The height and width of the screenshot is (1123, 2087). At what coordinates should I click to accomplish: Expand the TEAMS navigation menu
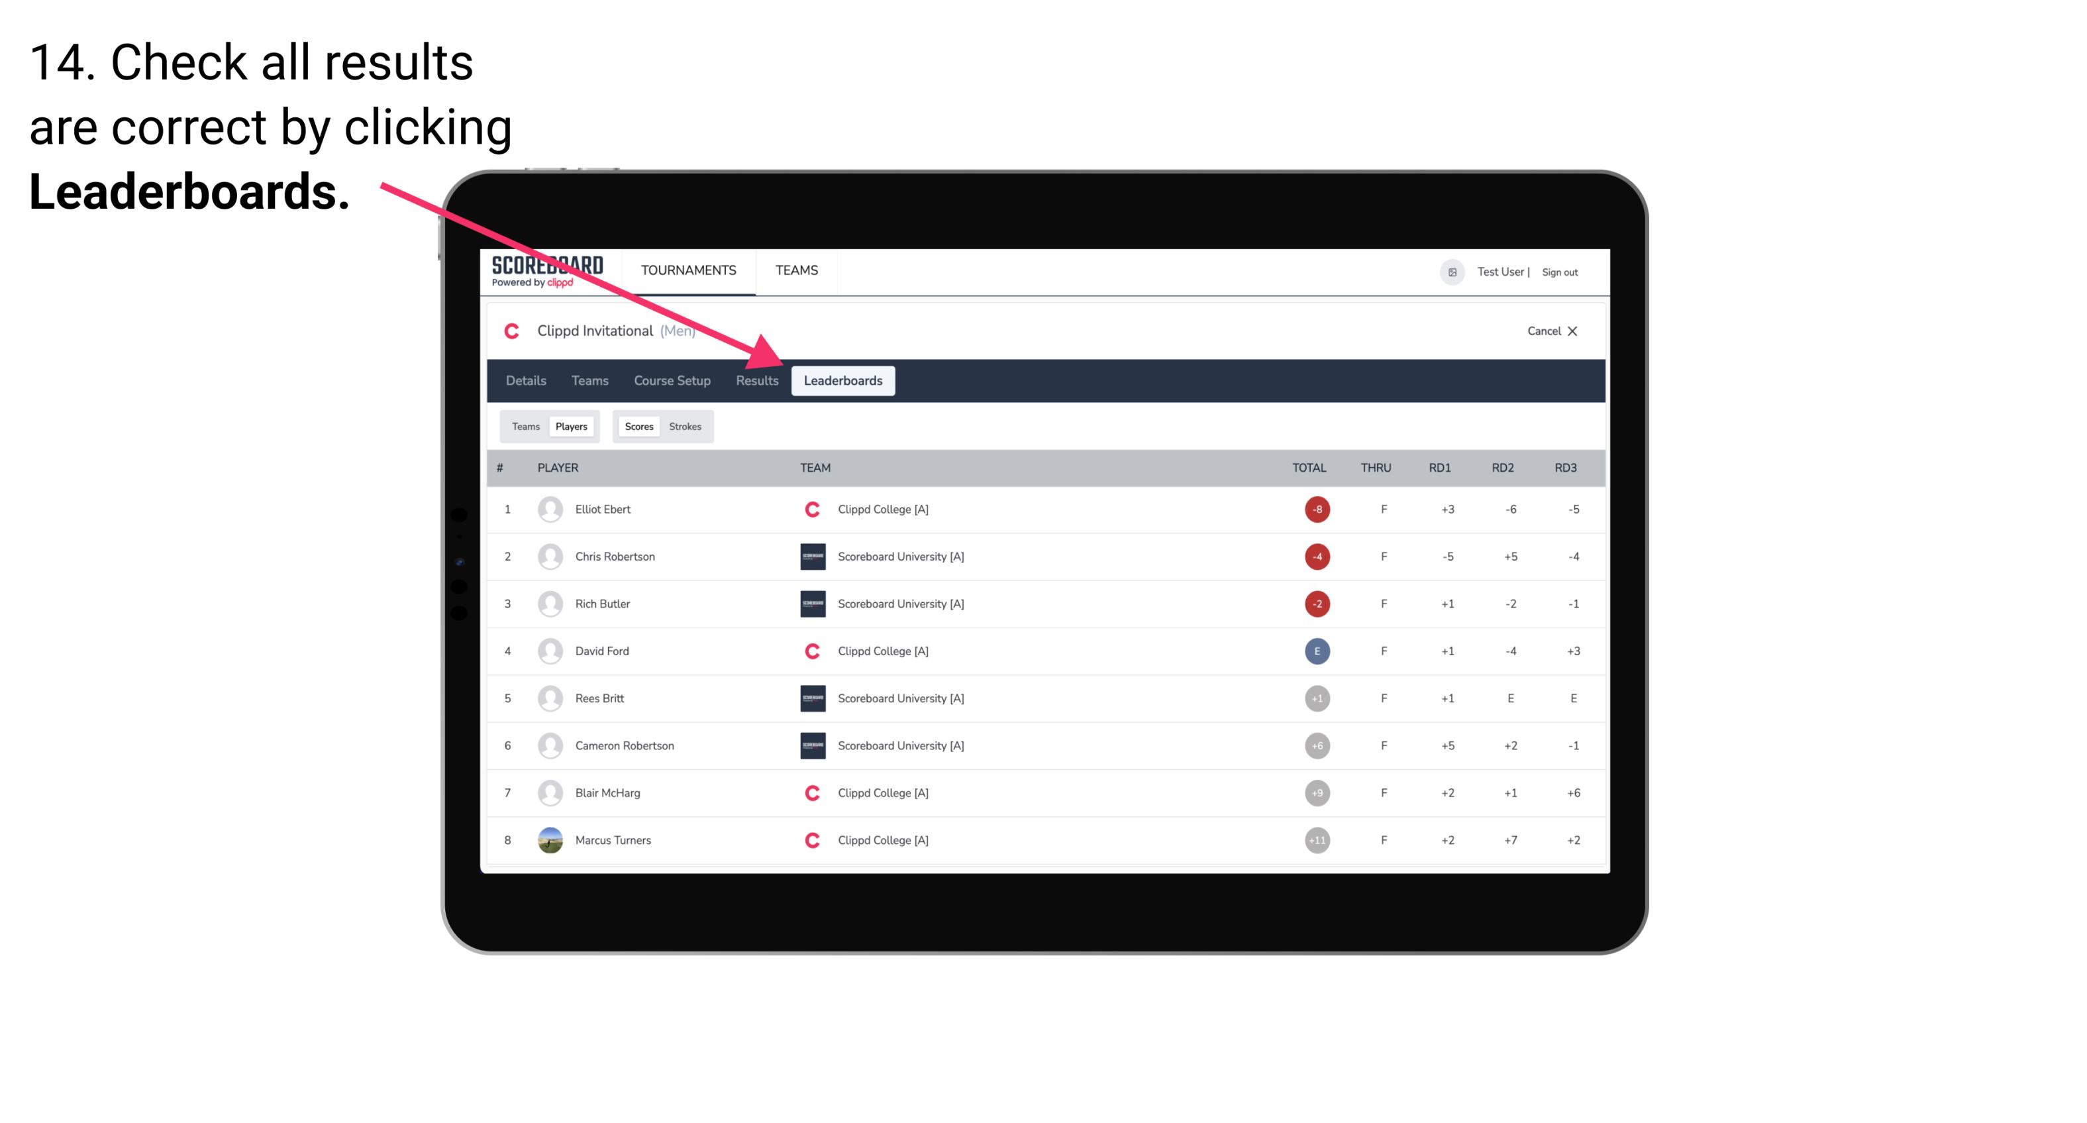point(796,270)
